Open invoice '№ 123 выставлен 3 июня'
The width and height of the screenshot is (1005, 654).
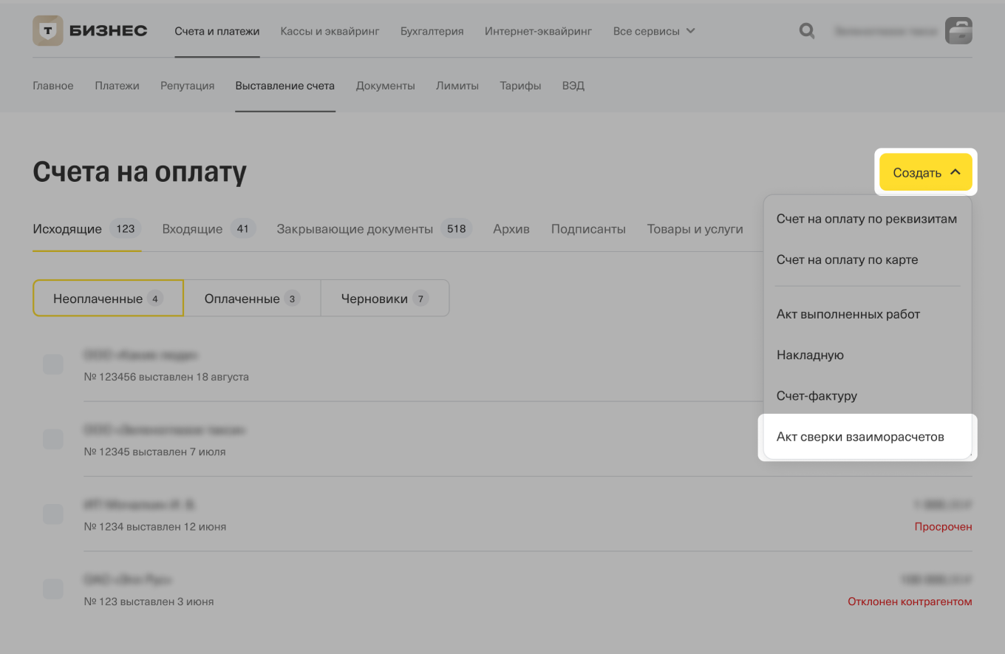click(149, 602)
